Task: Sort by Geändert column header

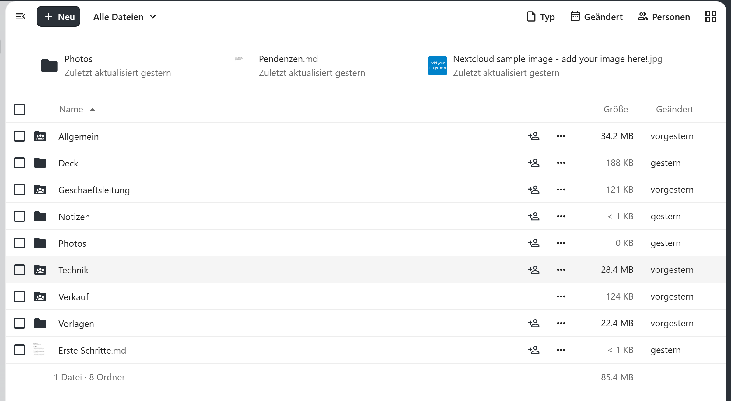Action: click(x=674, y=109)
